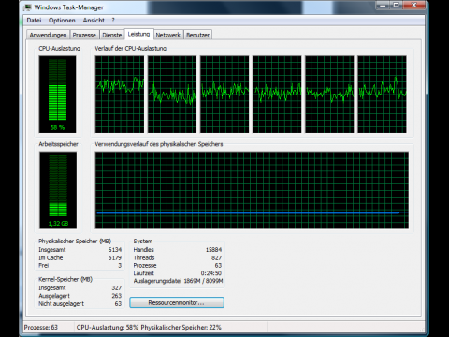Click the physical memory Insgesamt value 6134
The image size is (449, 337).
point(115,250)
